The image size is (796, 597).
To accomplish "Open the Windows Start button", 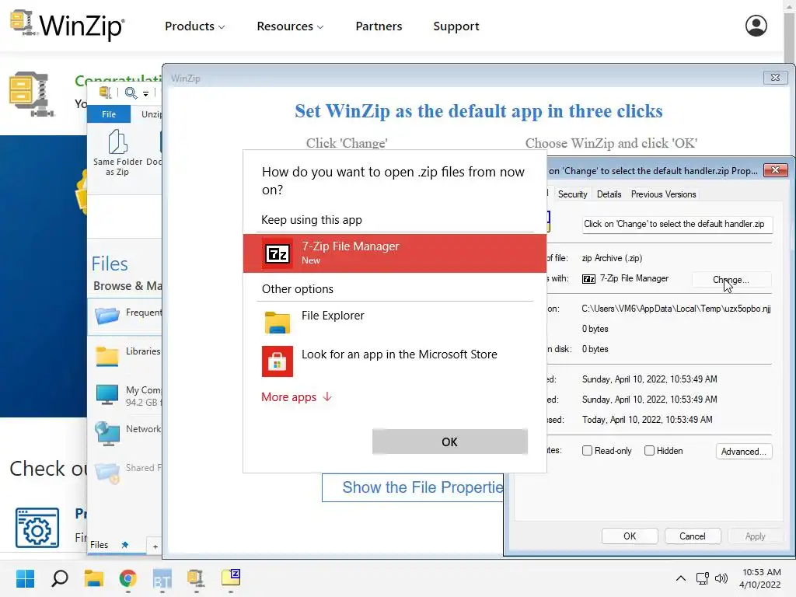I will (25, 578).
